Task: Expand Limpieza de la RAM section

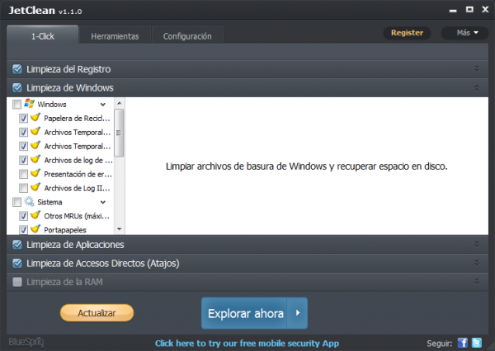Action: 476,281
